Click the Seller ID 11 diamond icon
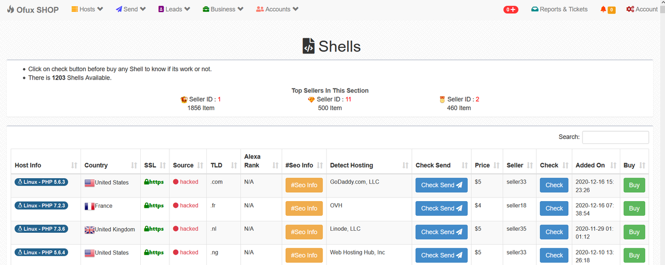This screenshot has height=265, width=665. click(311, 99)
